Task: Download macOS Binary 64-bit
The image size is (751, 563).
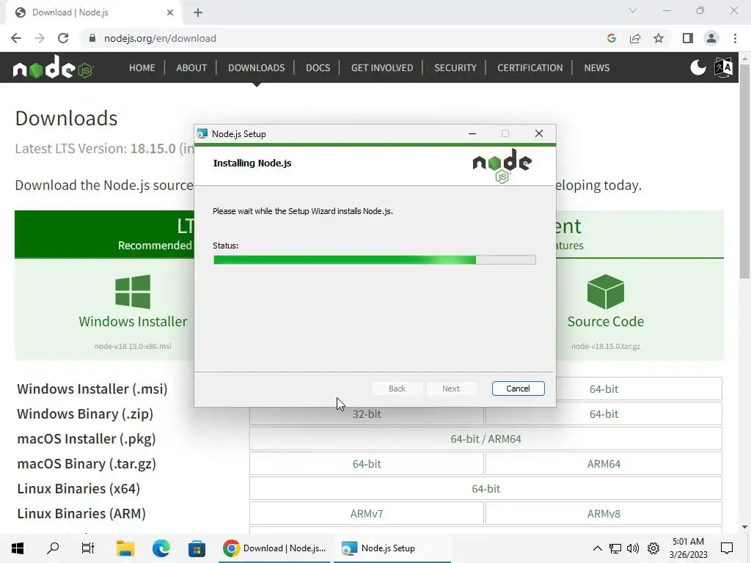Action: (367, 463)
